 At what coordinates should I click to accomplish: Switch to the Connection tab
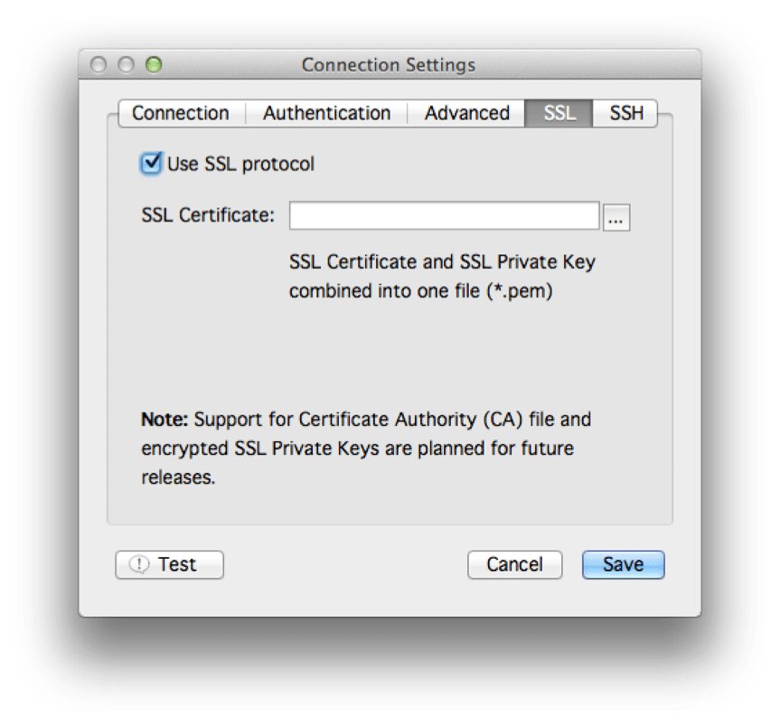(x=180, y=113)
